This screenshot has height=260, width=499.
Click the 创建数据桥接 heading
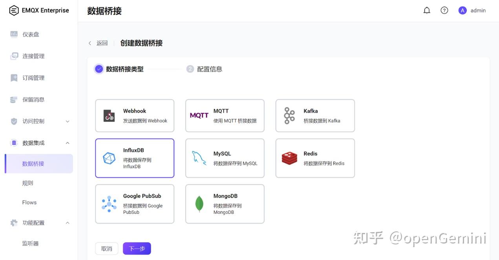pyautogui.click(x=141, y=43)
